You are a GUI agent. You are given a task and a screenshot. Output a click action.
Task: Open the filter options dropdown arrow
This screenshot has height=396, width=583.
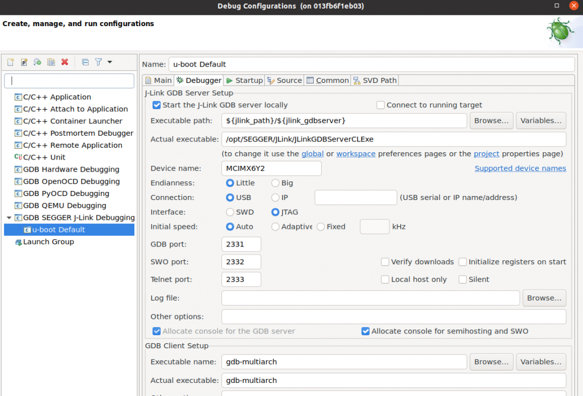pyautogui.click(x=110, y=62)
